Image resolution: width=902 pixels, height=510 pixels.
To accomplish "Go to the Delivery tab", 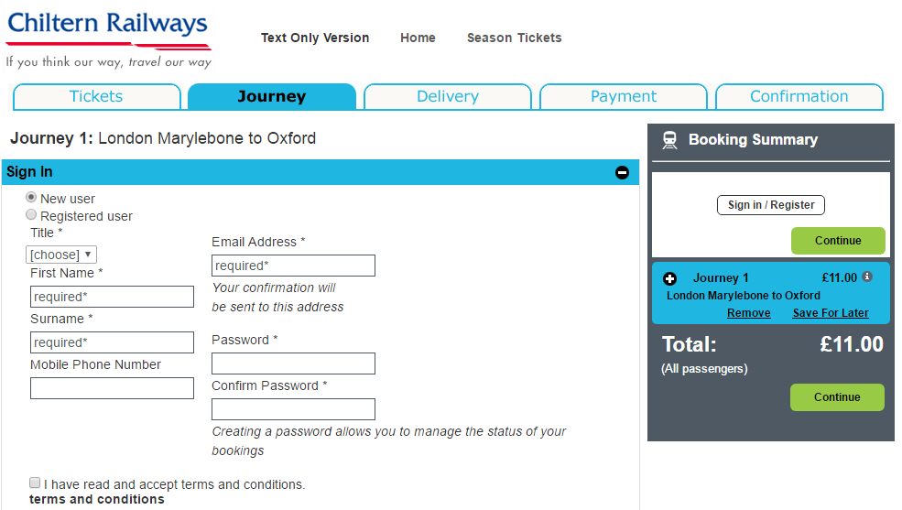I will 448,96.
